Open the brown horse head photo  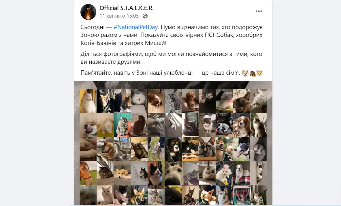pos(88,173)
